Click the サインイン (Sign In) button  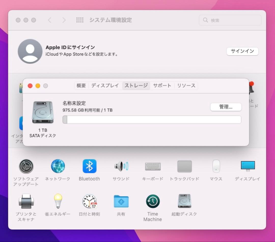242,51
